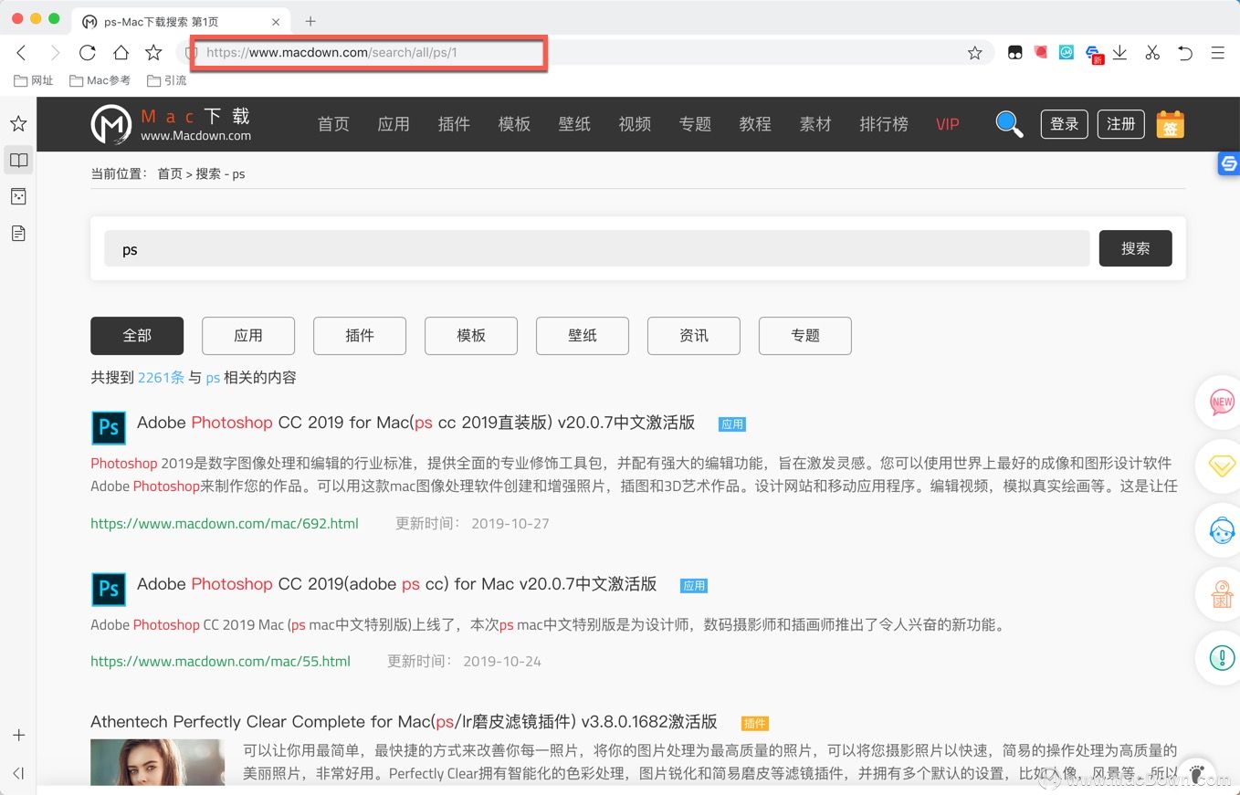Open the blue extension with red 新 badge

1094,54
